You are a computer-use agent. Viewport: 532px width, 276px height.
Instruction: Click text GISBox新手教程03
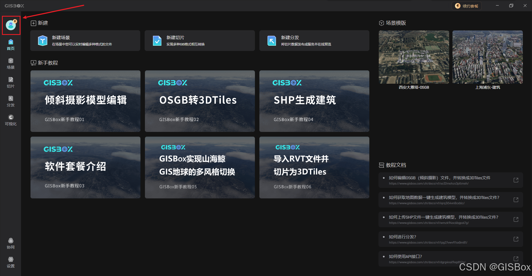(x=65, y=186)
